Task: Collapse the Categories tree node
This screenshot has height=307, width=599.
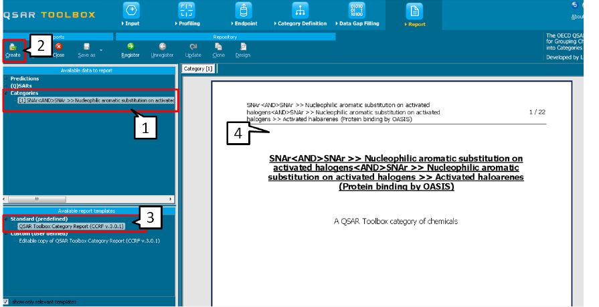Action: point(6,93)
